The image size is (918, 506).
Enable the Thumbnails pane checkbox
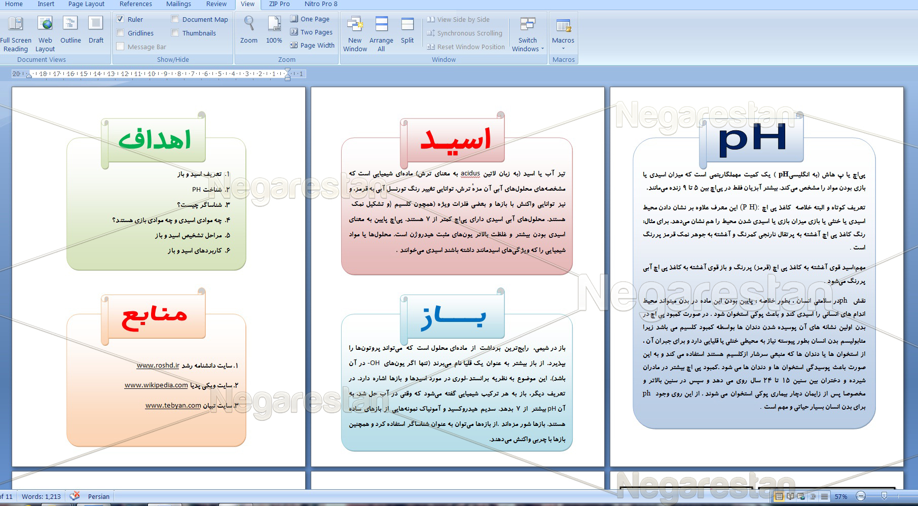(x=175, y=33)
